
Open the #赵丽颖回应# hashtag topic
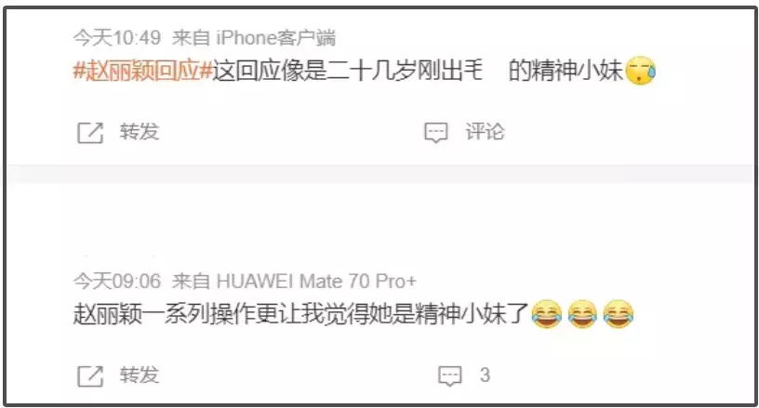(x=143, y=71)
